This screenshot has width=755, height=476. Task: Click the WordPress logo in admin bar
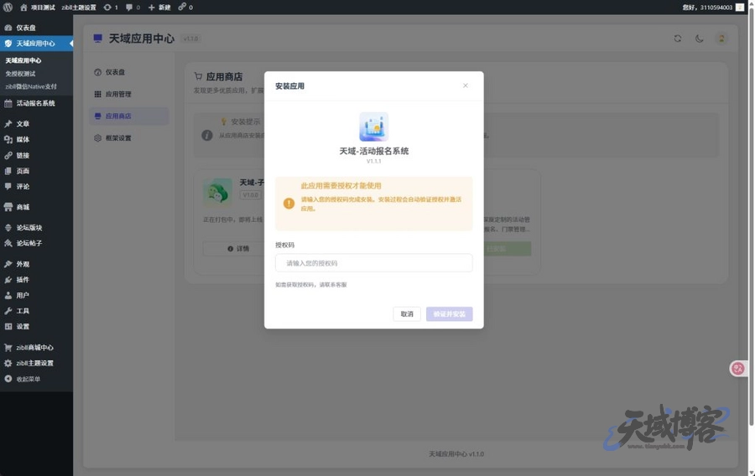coord(8,8)
